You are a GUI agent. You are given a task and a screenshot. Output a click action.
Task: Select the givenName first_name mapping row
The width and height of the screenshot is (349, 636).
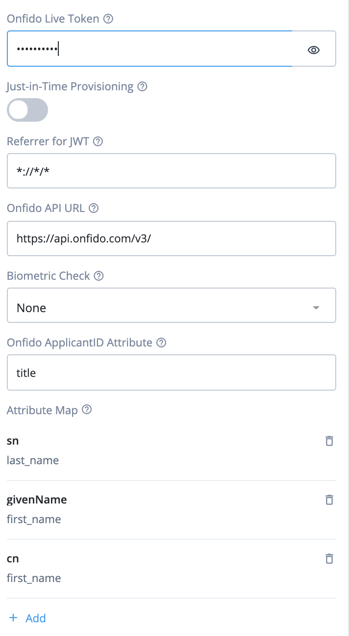pyautogui.click(x=147, y=509)
